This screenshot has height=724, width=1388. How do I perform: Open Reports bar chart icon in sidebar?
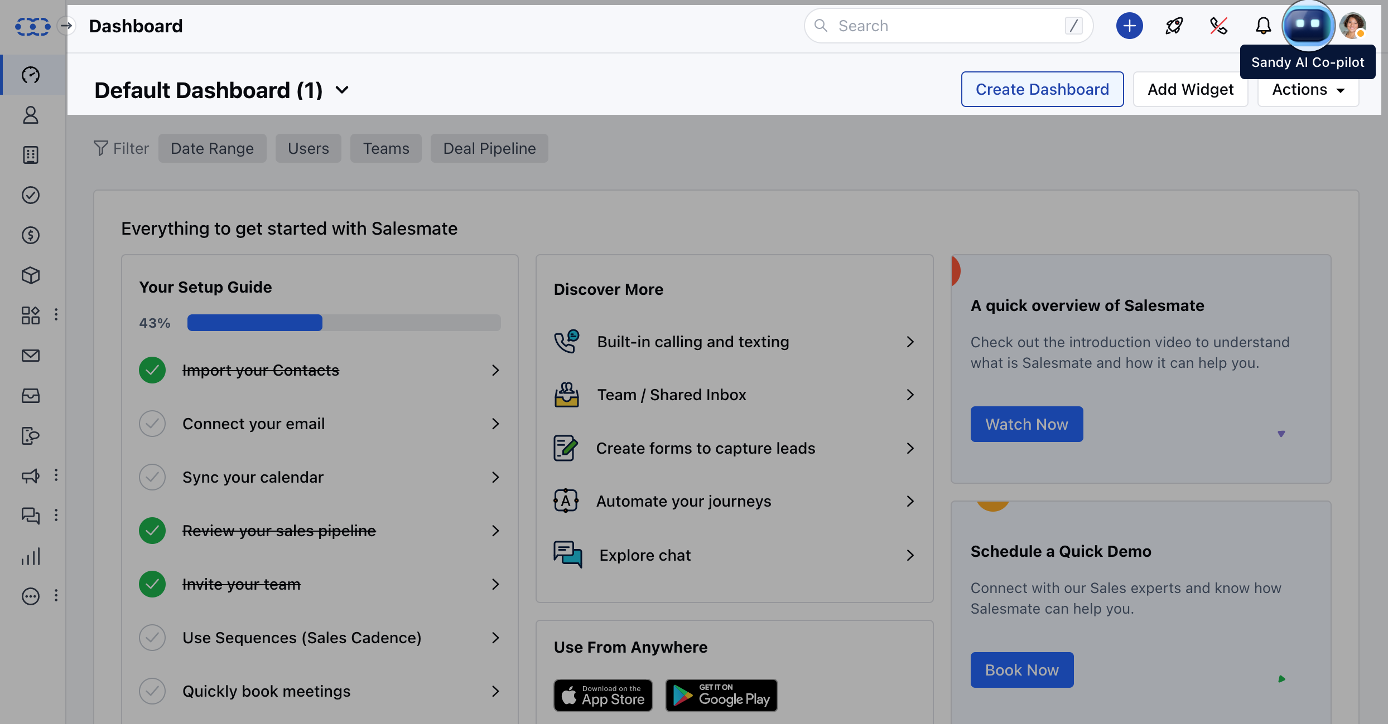tap(31, 556)
